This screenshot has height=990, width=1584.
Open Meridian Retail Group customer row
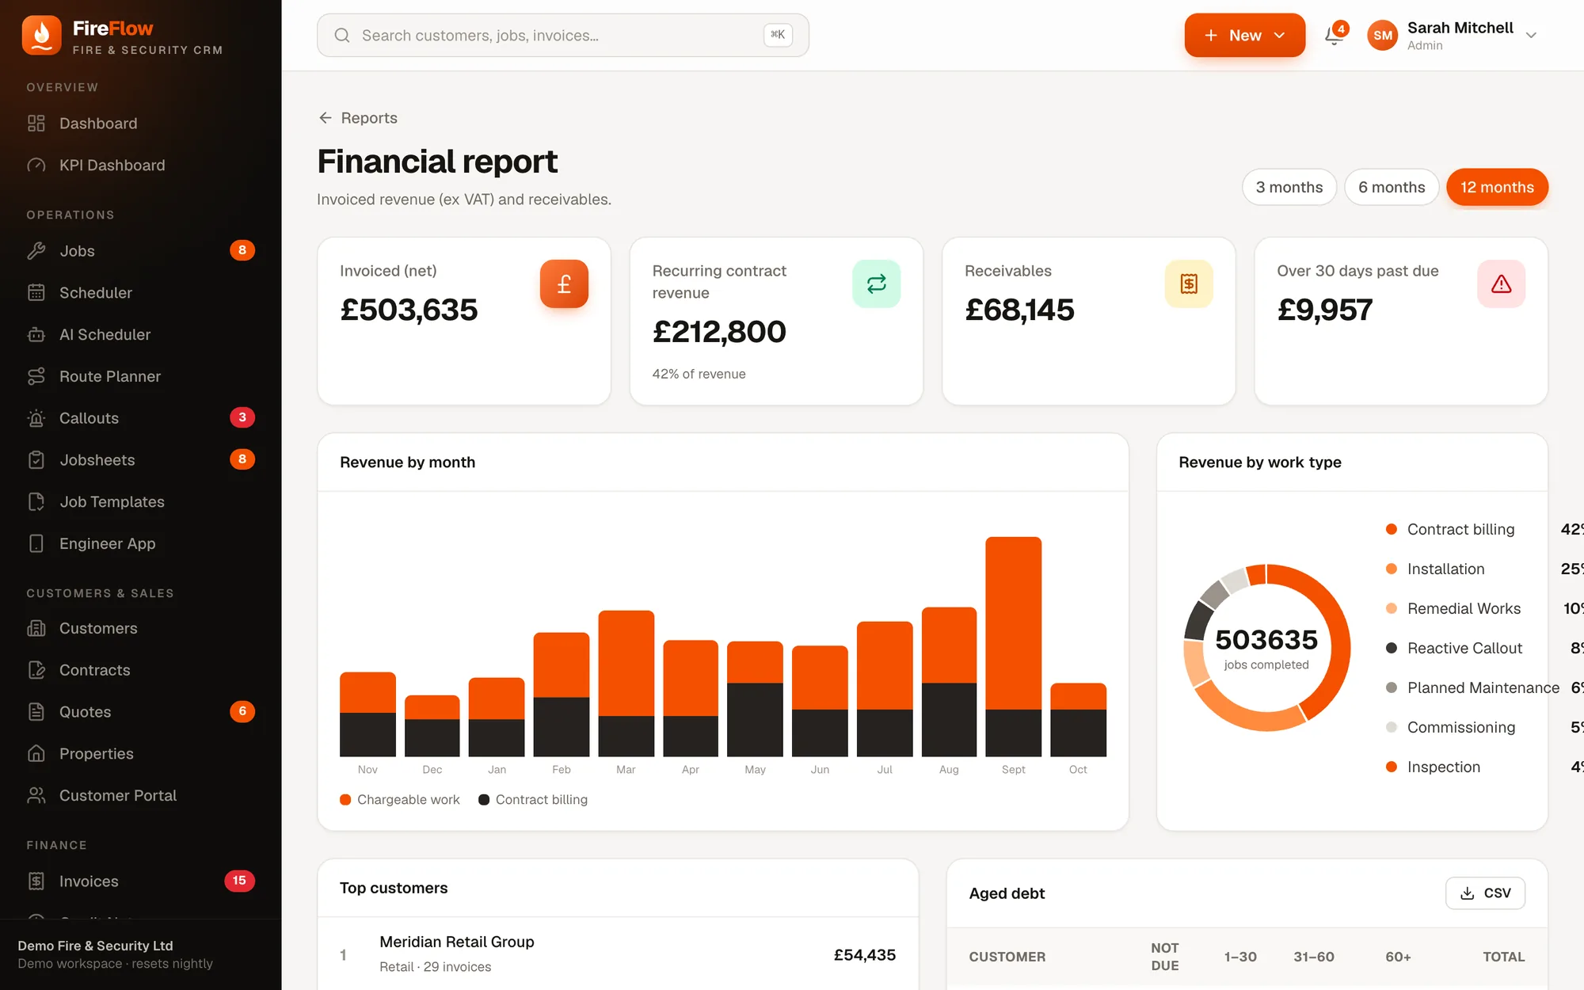coord(618,954)
